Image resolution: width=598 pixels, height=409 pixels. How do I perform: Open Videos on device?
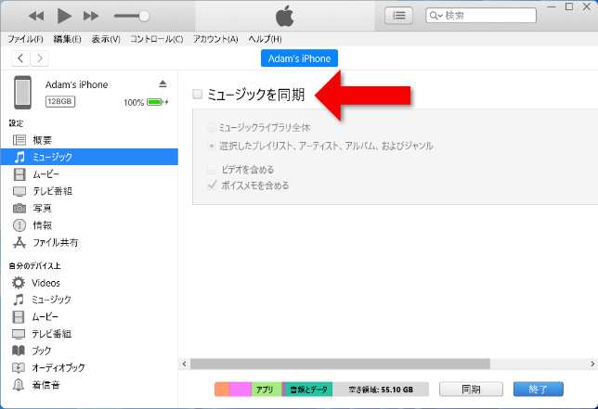pos(89,283)
